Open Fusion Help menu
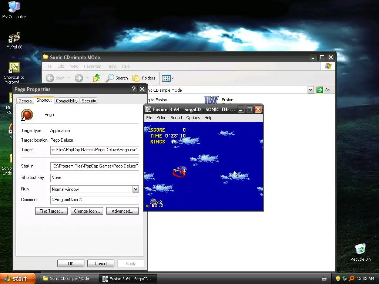Image resolution: width=379 pixels, height=284 pixels. 208,118
